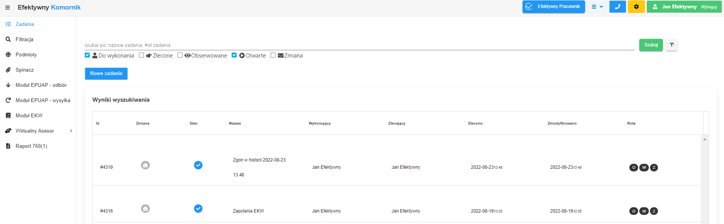Click the W role badge for task #4319
This screenshot has width=724, height=224.
(644, 168)
